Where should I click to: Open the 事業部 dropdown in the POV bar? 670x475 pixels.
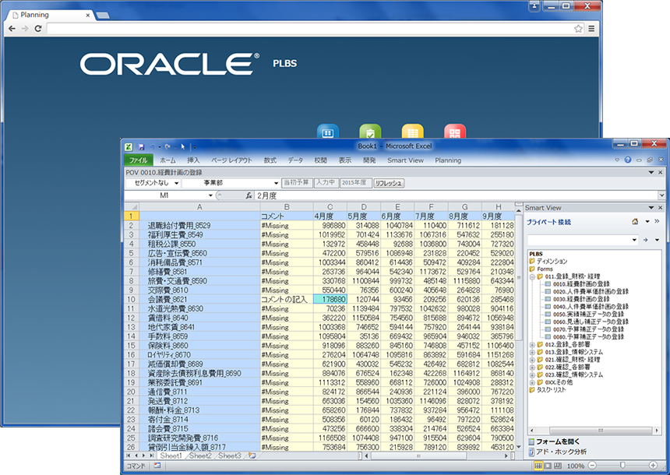[x=277, y=182]
